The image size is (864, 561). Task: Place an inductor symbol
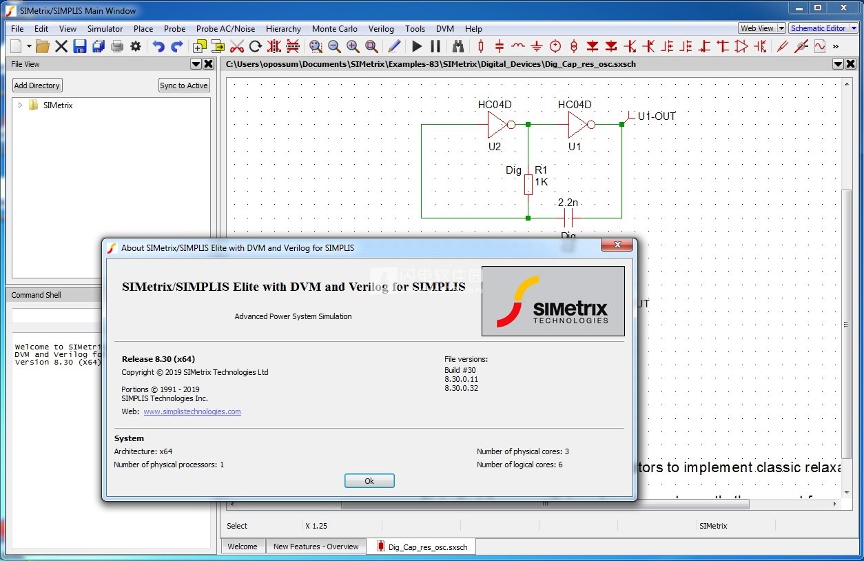pos(518,46)
